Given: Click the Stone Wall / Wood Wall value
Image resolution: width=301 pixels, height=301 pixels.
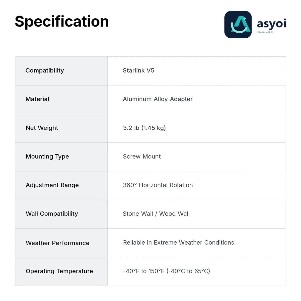Looking at the screenshot, I should [x=156, y=214].
